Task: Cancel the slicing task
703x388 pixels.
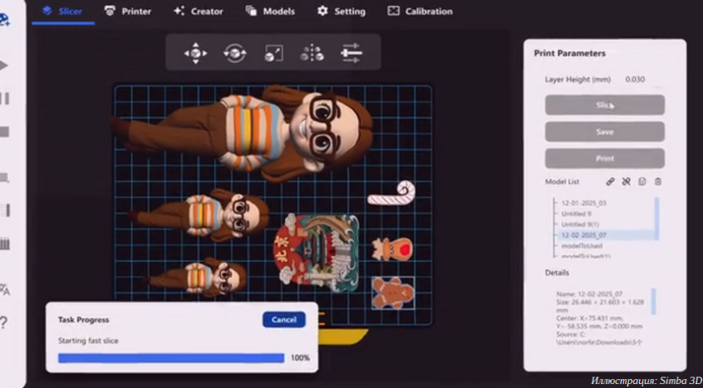Action: tap(284, 320)
